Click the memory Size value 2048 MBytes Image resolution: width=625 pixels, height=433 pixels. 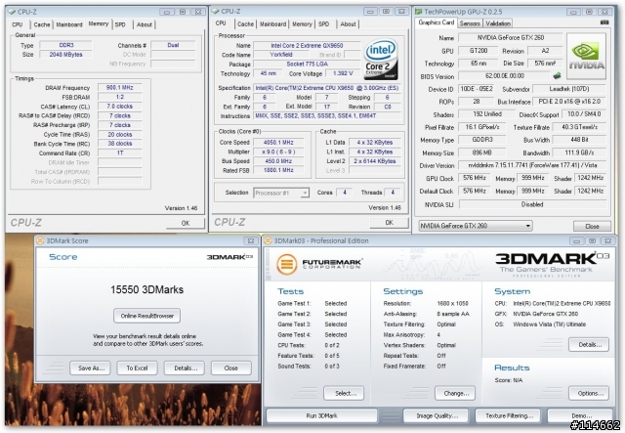[x=65, y=55]
